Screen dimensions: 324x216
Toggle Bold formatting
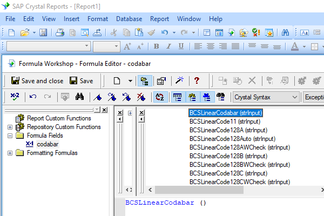(x=157, y=46)
